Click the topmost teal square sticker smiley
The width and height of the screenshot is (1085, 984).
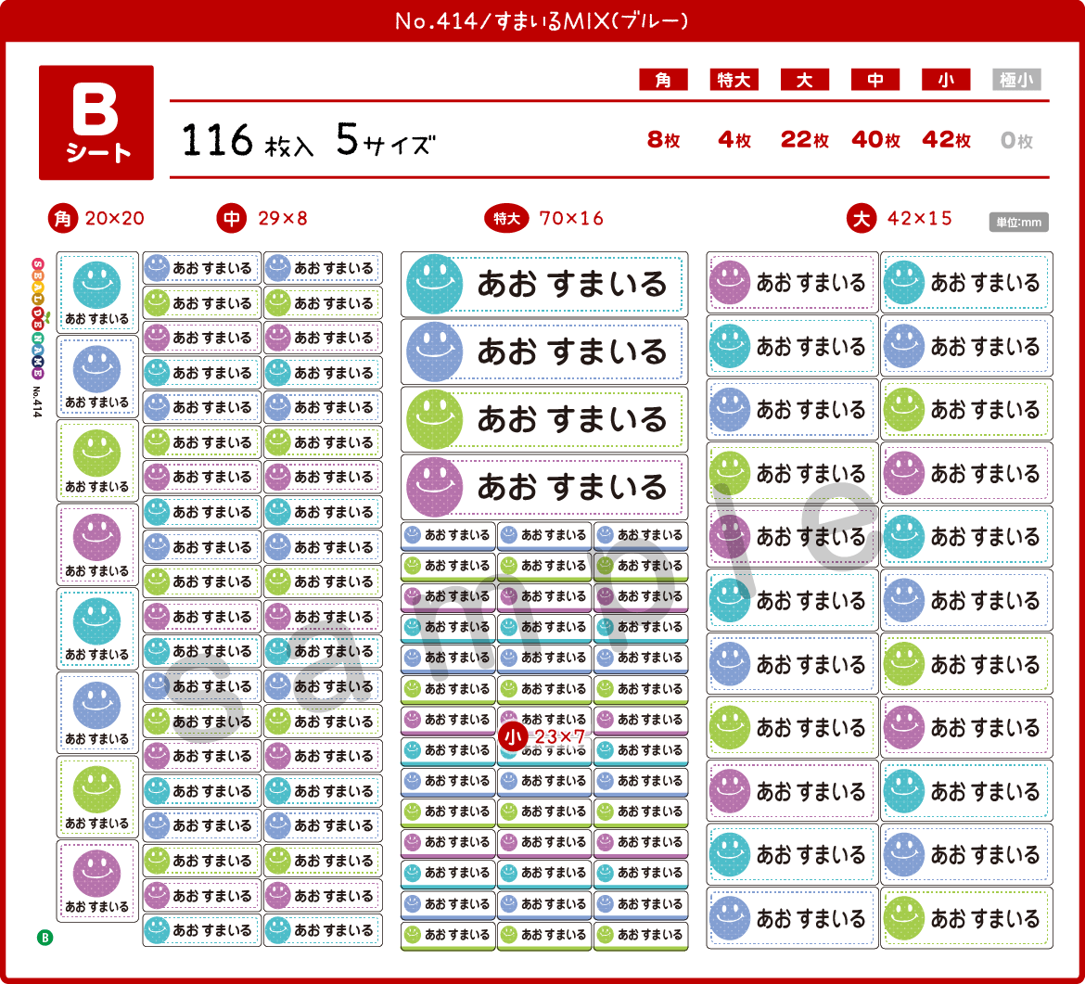point(96,285)
